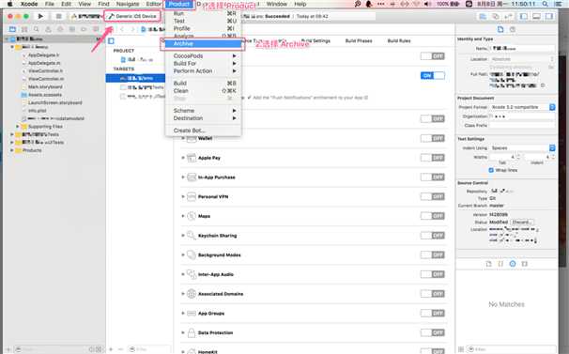Open the CocoaPods submenu

(203, 56)
